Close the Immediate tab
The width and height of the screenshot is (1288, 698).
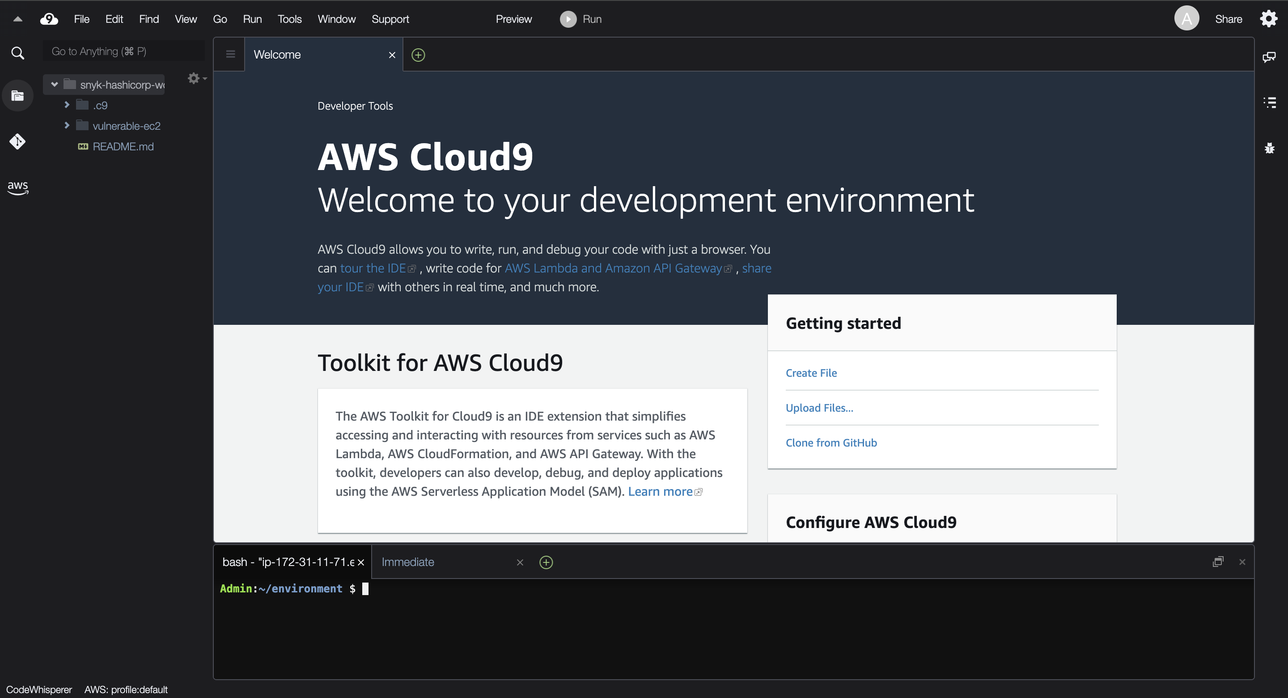[x=520, y=562]
